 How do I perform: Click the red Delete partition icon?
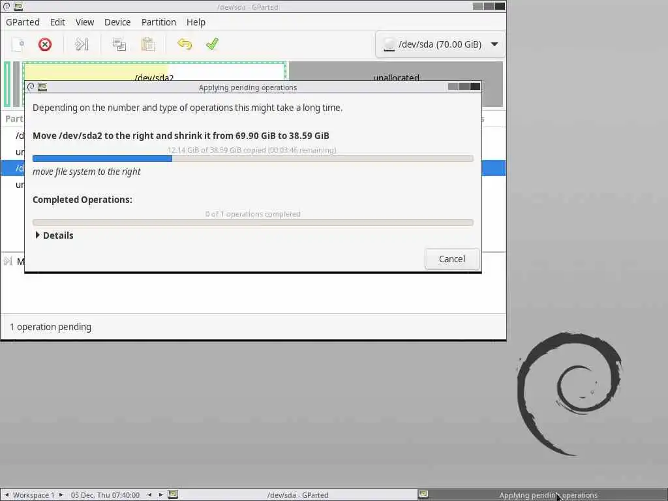[45, 44]
